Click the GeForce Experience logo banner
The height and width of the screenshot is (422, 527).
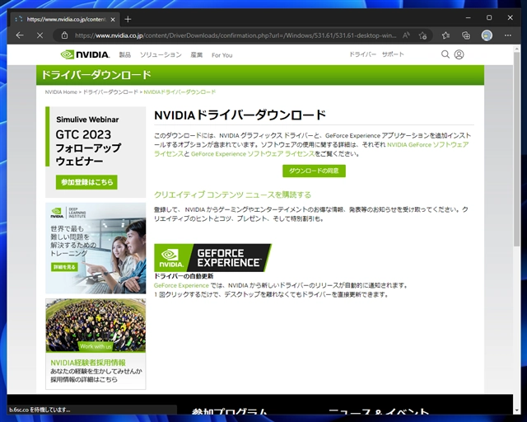(x=212, y=258)
